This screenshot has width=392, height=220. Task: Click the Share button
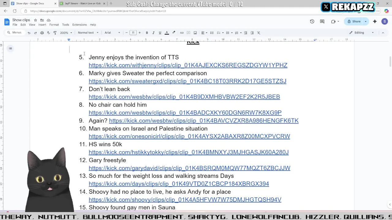pyautogui.click(x=354, y=21)
